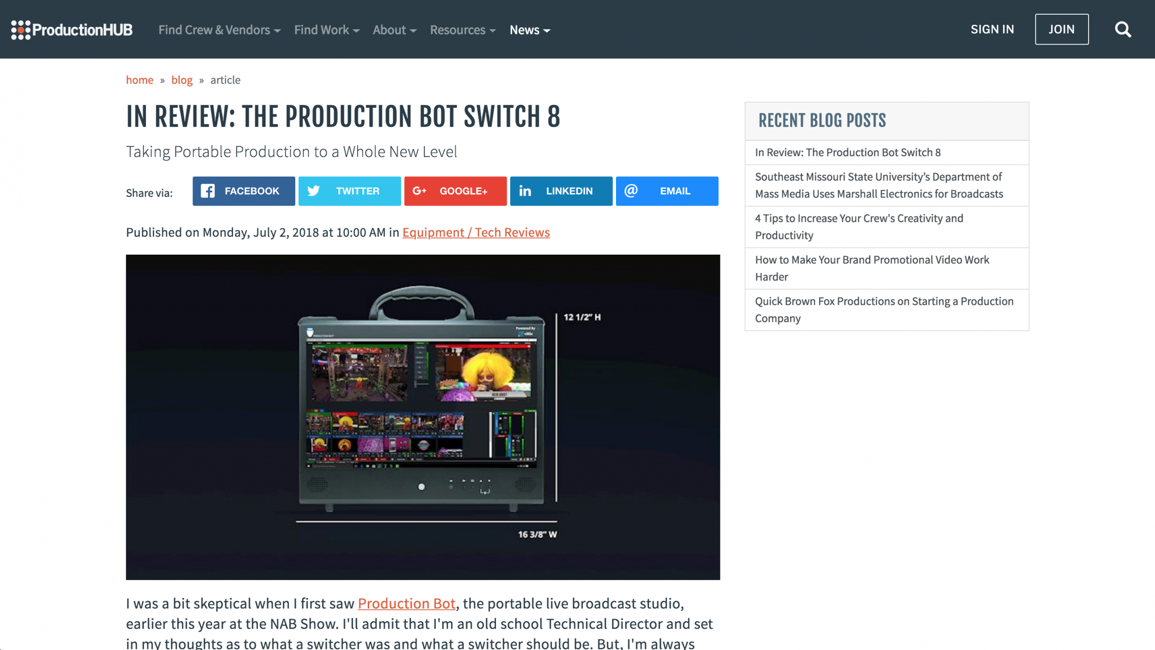The image size is (1155, 650).
Task: Click the SIGN IN link
Action: pos(992,29)
